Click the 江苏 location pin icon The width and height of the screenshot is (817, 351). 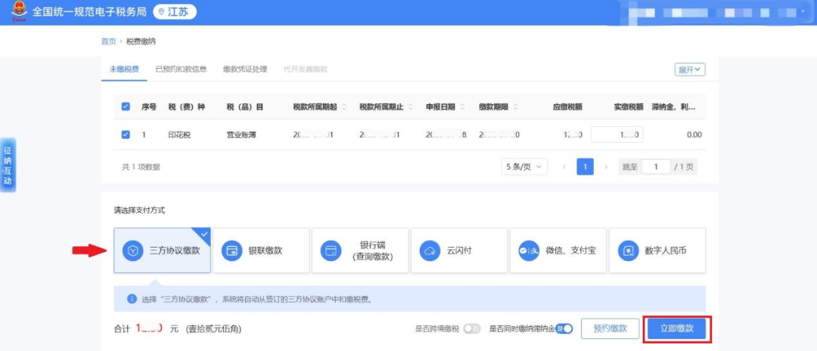(161, 13)
